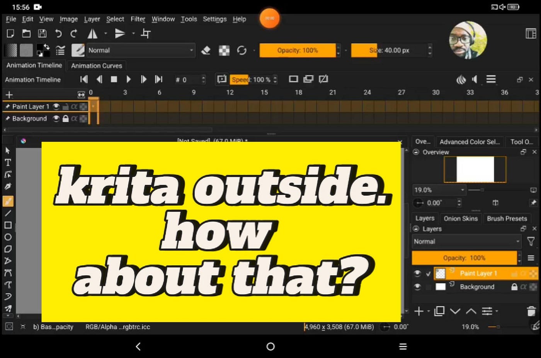Toggle Background layer visibility in timeline

(x=56, y=118)
